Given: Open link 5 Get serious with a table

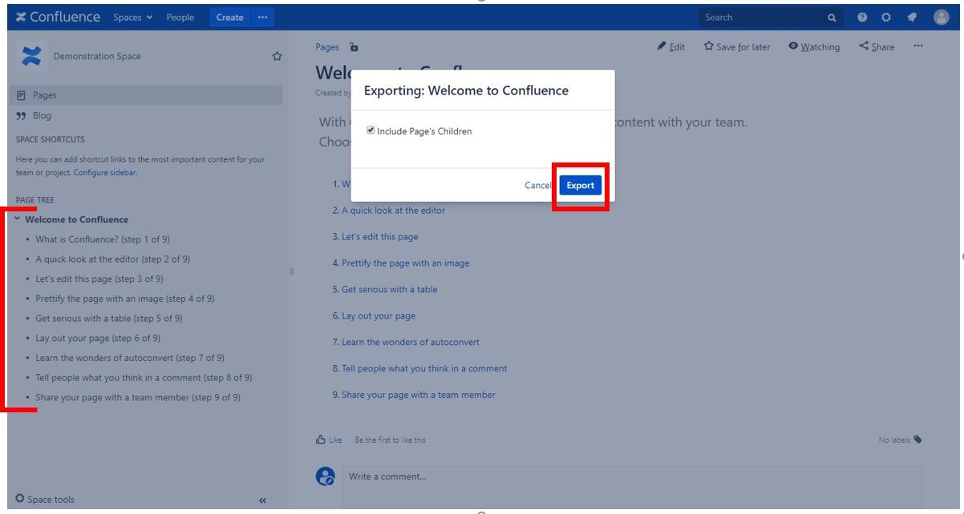Looking at the screenshot, I should (x=390, y=290).
